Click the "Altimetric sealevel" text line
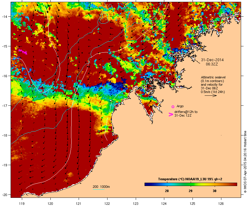 click(x=213, y=77)
